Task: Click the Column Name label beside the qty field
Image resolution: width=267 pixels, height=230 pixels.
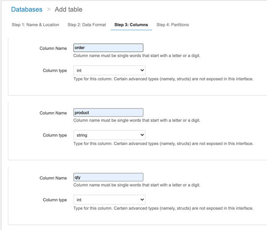Action: click(53, 178)
